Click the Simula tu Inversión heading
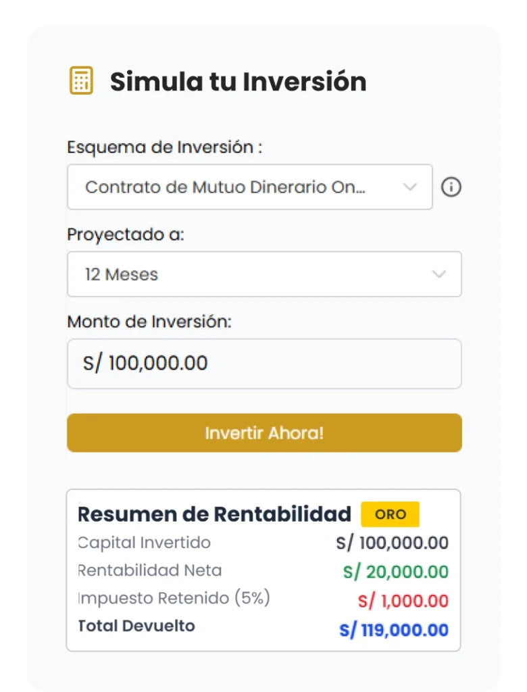 238,82
